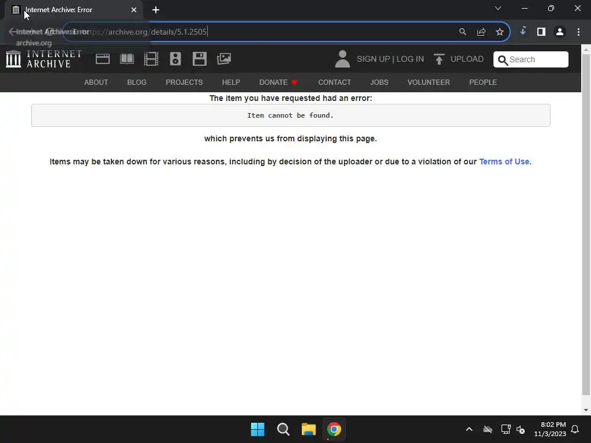
Task: Open the DONATE menu item
Action: 278,82
